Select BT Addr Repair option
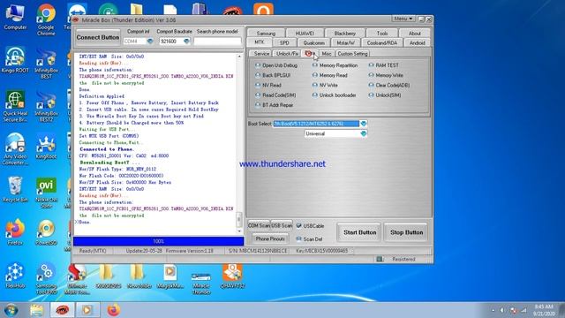565x318 pixels. tap(275, 105)
